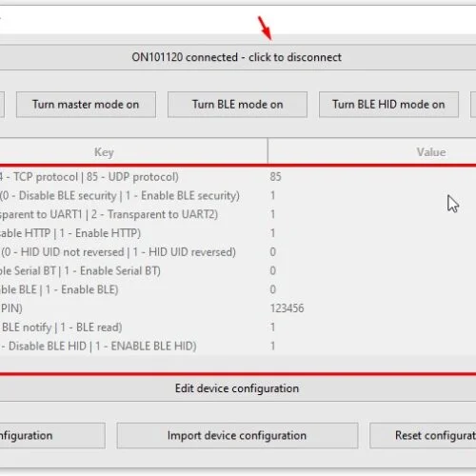Turn master mode on
Viewport: 476px width, 476px height.
click(x=86, y=105)
